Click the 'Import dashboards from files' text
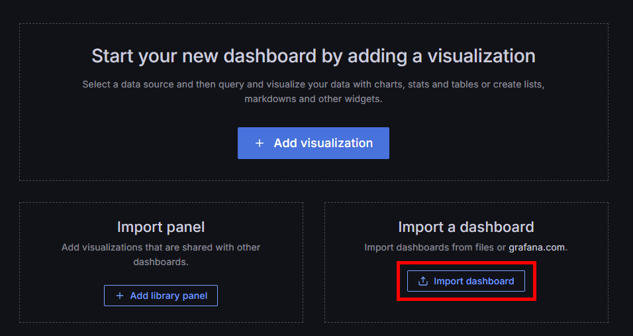This screenshot has height=336, width=633. (x=434, y=247)
